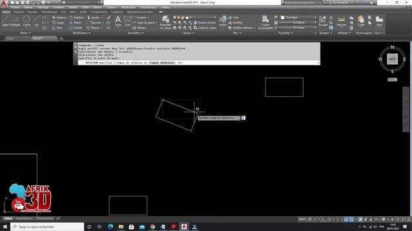Expand the Bloc panel
412x231 pixels.
(237, 33)
